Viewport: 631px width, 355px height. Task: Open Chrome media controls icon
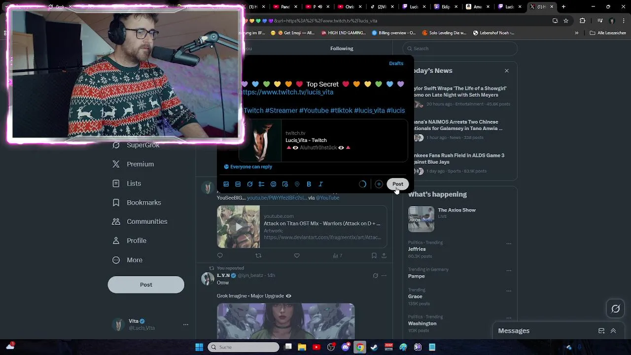(600, 21)
